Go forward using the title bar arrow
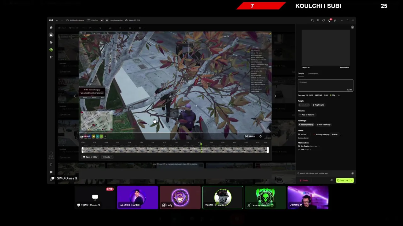Screen dimensions: 403x226 [61, 20]
